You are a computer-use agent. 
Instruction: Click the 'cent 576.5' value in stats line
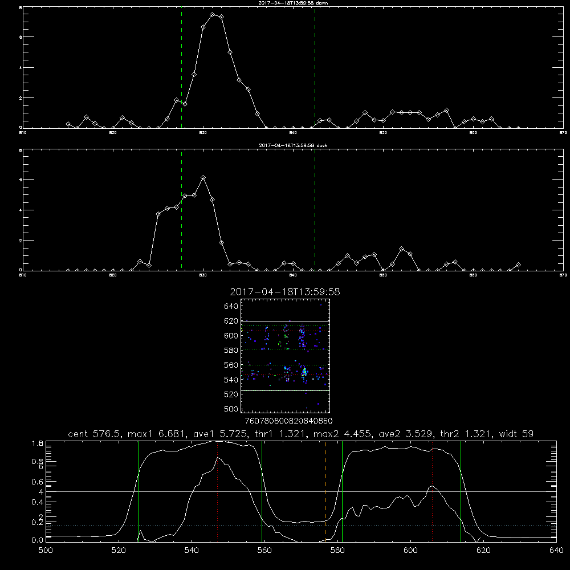pyautogui.click(x=95, y=434)
